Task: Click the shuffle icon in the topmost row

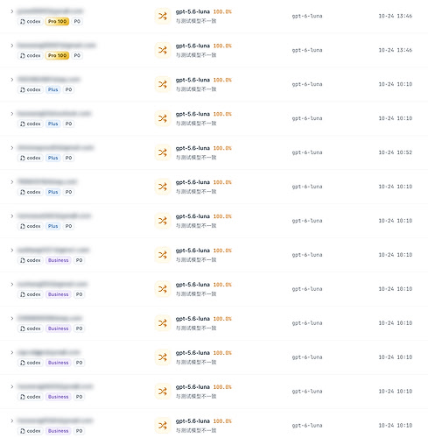Action: (163, 16)
